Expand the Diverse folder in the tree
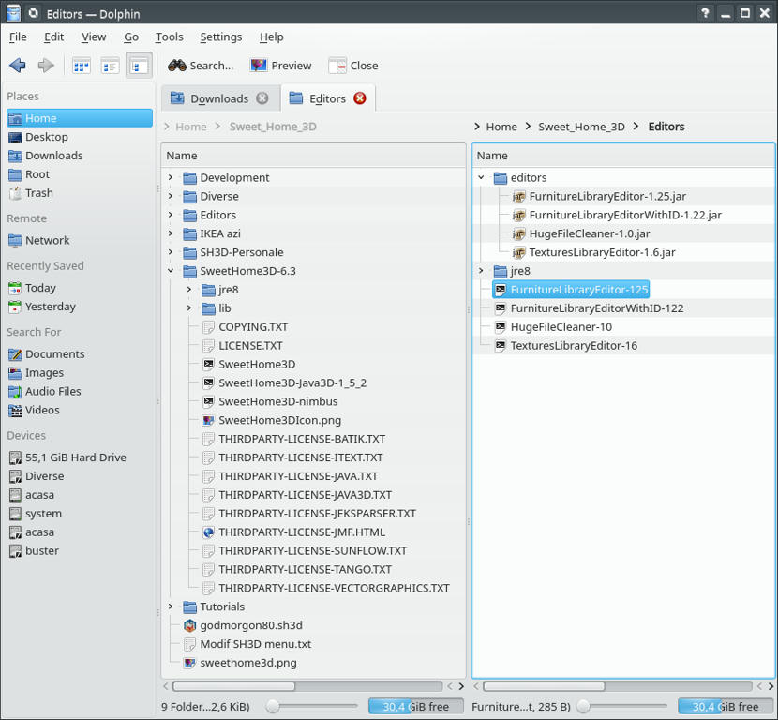The image size is (778, 720). pos(171,196)
